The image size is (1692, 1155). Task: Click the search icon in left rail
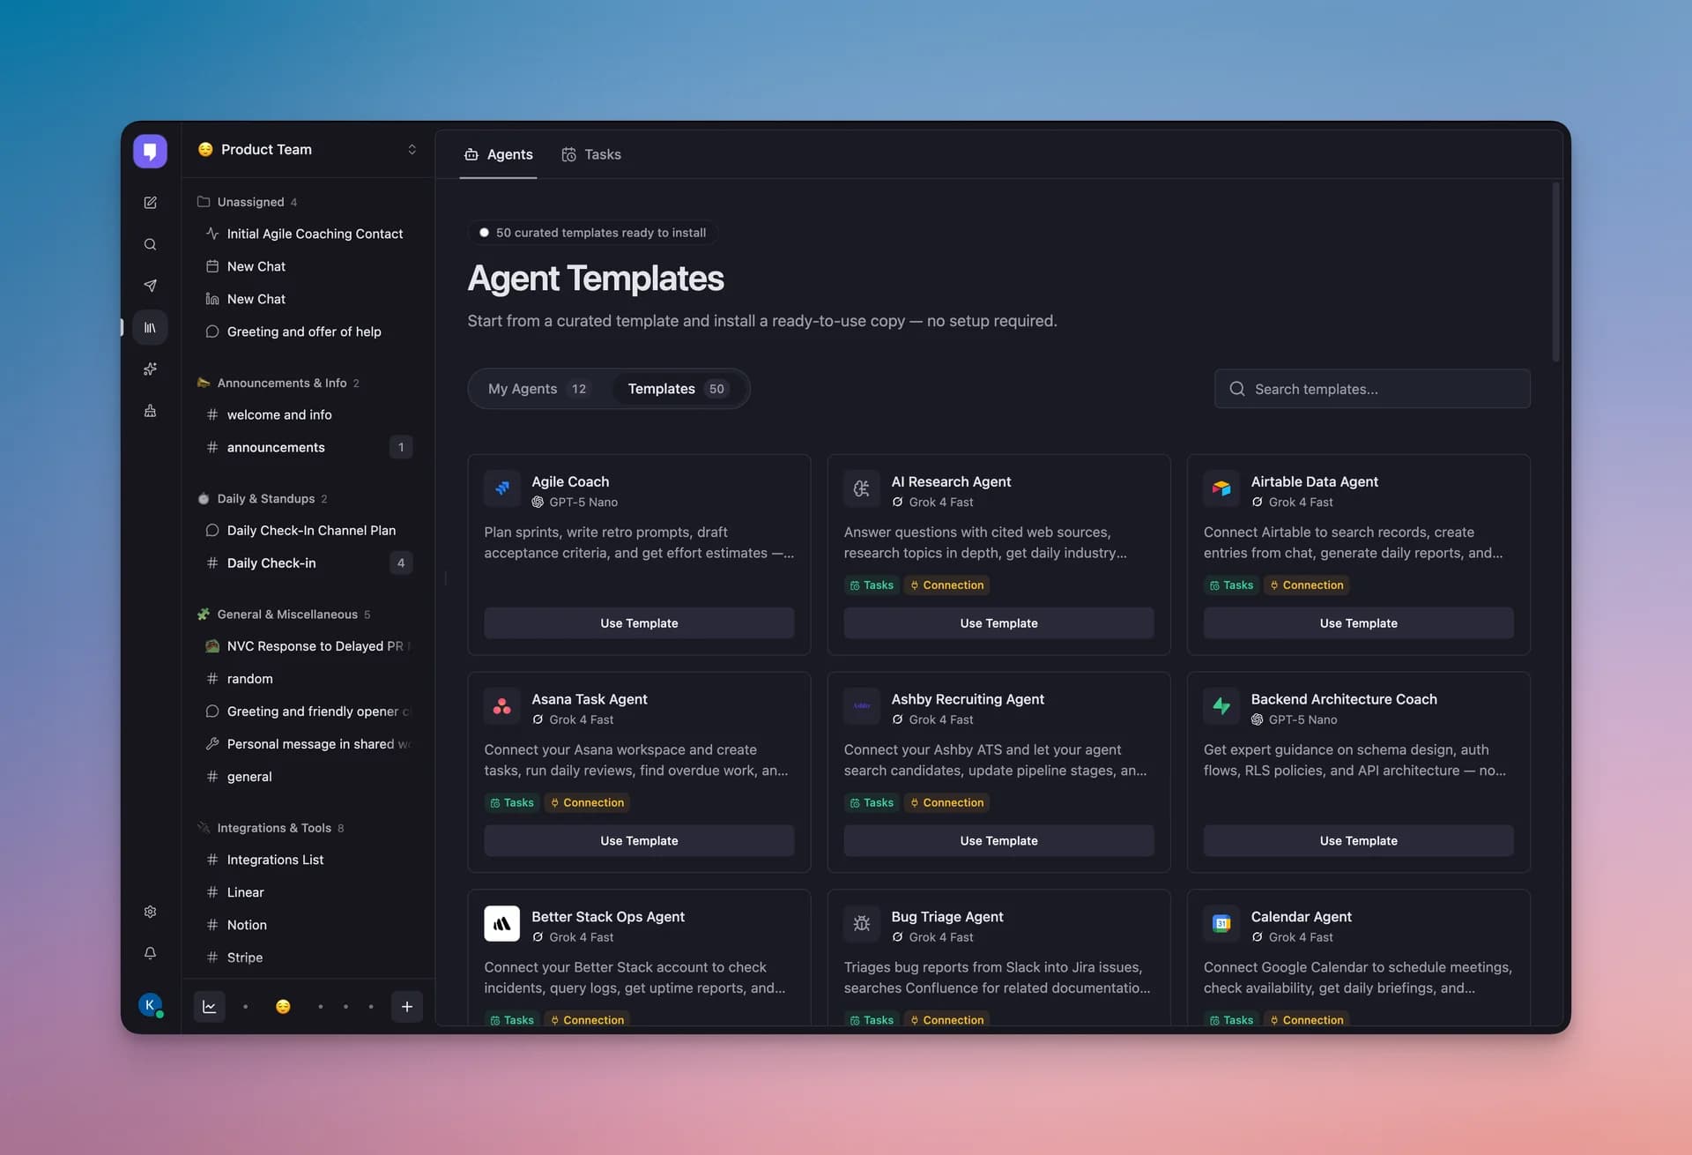click(150, 244)
